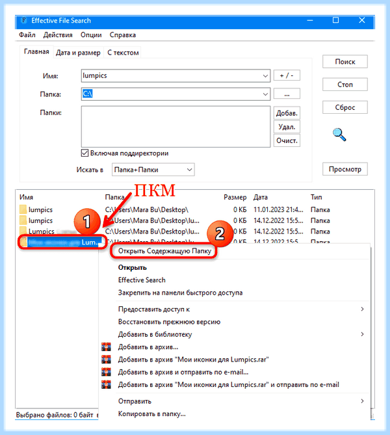Open the 'Искать в' Папка+Папки dropdown
This screenshot has width=390, height=435.
153,170
